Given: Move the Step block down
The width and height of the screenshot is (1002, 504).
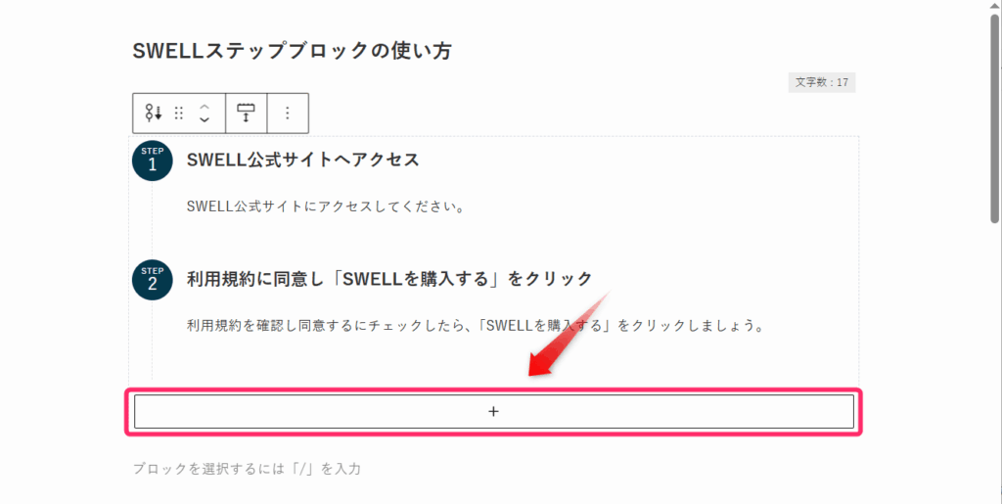Looking at the screenshot, I should coord(205,119).
